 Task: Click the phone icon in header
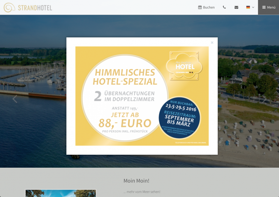224,7
